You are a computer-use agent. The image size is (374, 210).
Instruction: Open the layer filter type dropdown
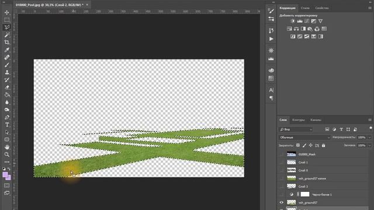(296, 129)
